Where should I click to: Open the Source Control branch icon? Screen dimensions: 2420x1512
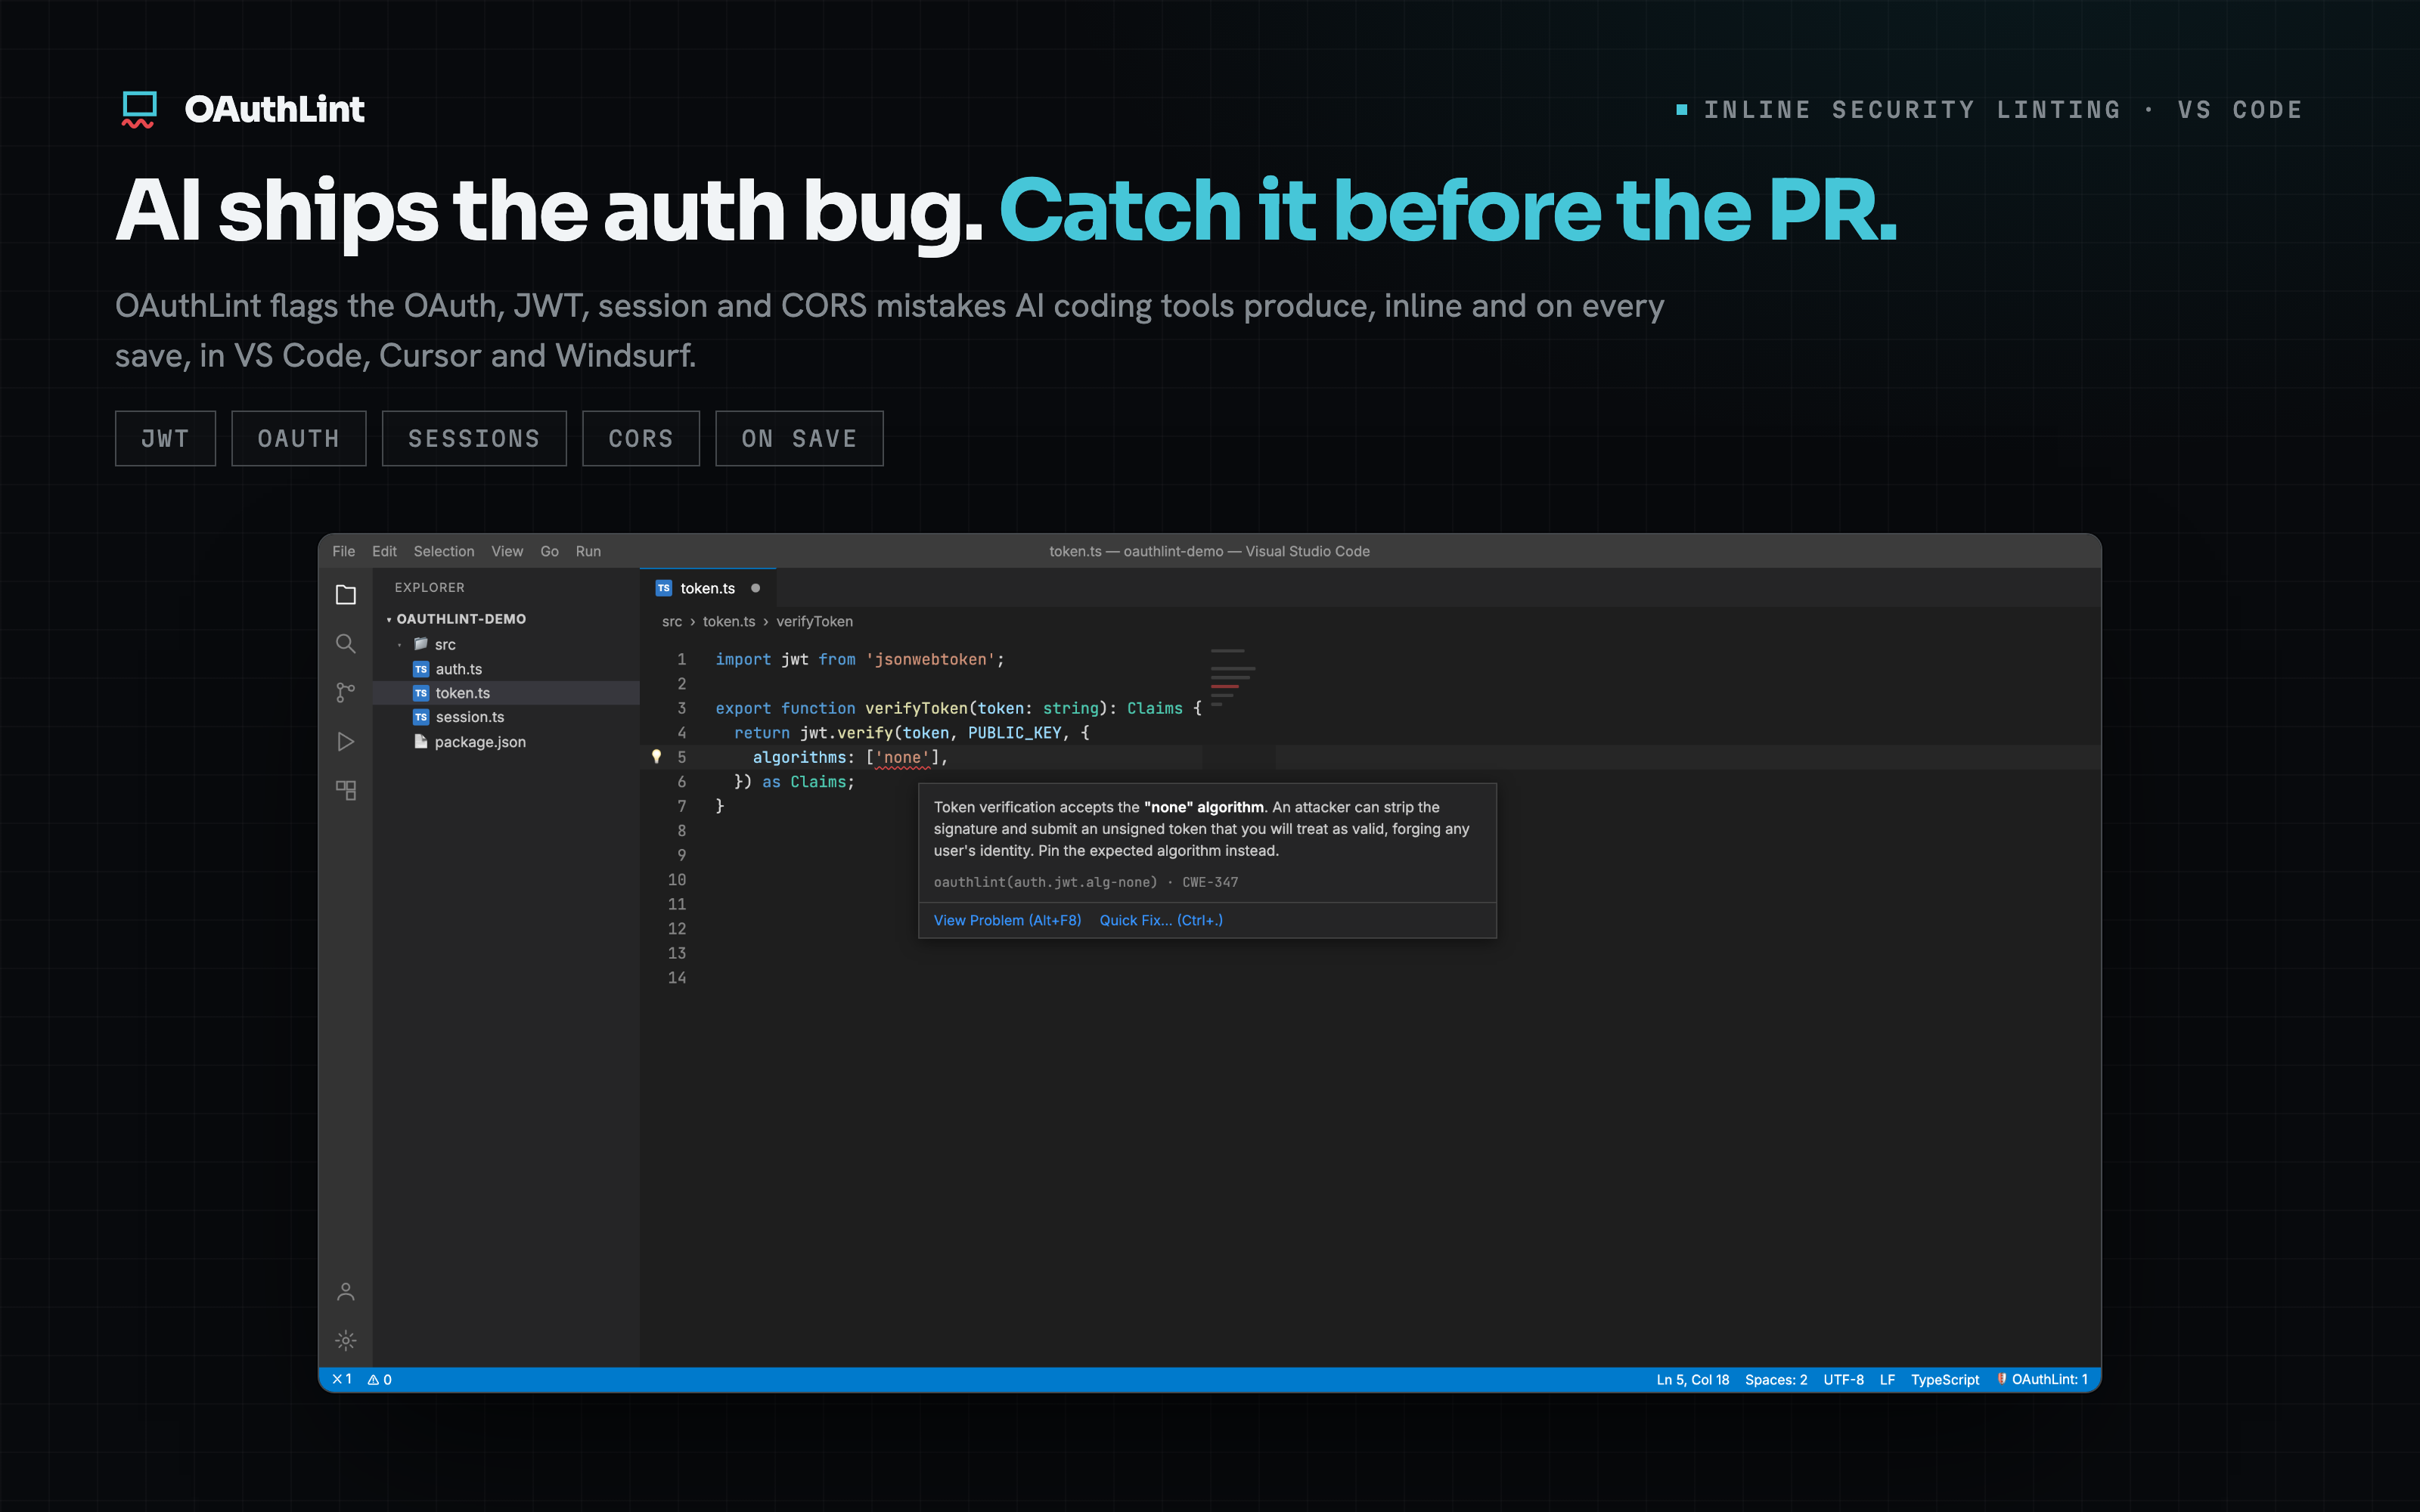(x=345, y=692)
